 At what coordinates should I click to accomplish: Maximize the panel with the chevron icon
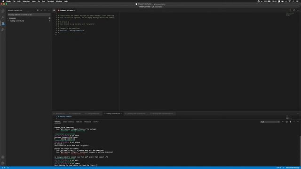(x=294, y=122)
